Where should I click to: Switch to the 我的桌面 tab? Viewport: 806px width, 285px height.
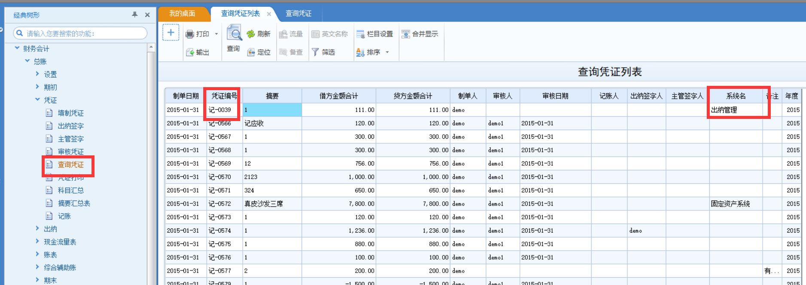tap(182, 14)
